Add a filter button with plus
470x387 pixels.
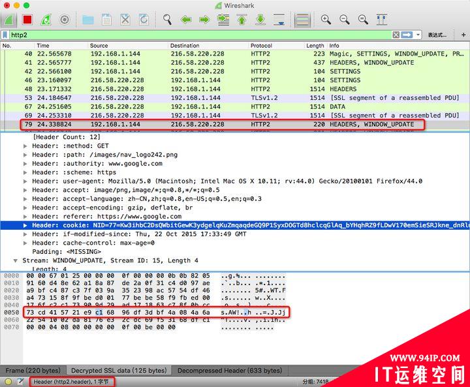[x=463, y=35]
